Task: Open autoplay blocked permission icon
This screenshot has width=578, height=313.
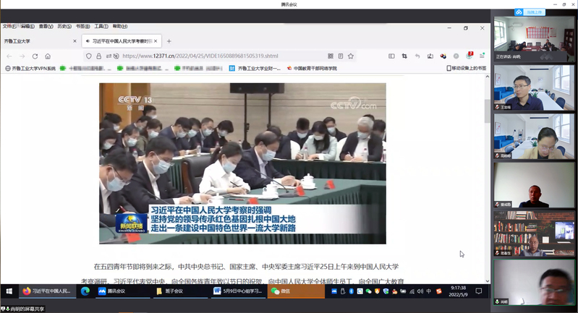Action: point(116,56)
